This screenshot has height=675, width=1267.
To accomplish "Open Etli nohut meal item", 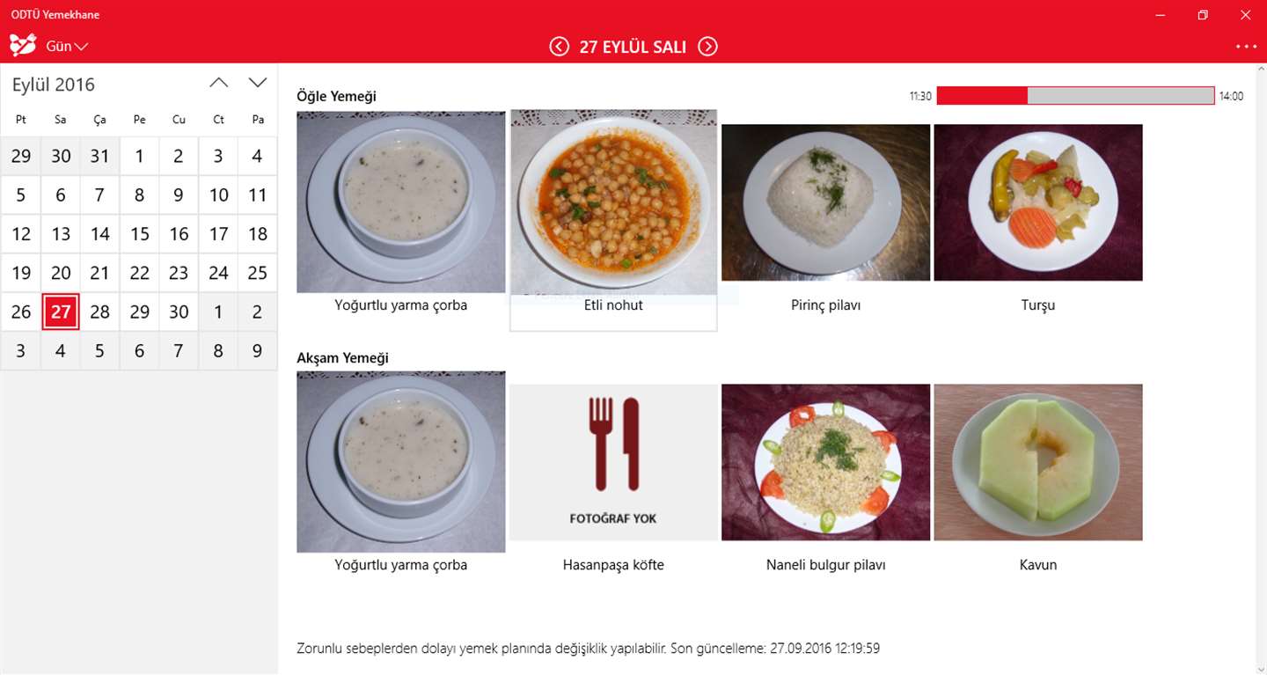I will (613, 221).
